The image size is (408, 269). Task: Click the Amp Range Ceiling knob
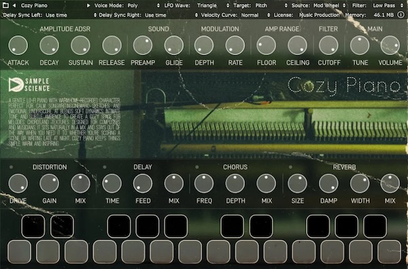point(297,46)
